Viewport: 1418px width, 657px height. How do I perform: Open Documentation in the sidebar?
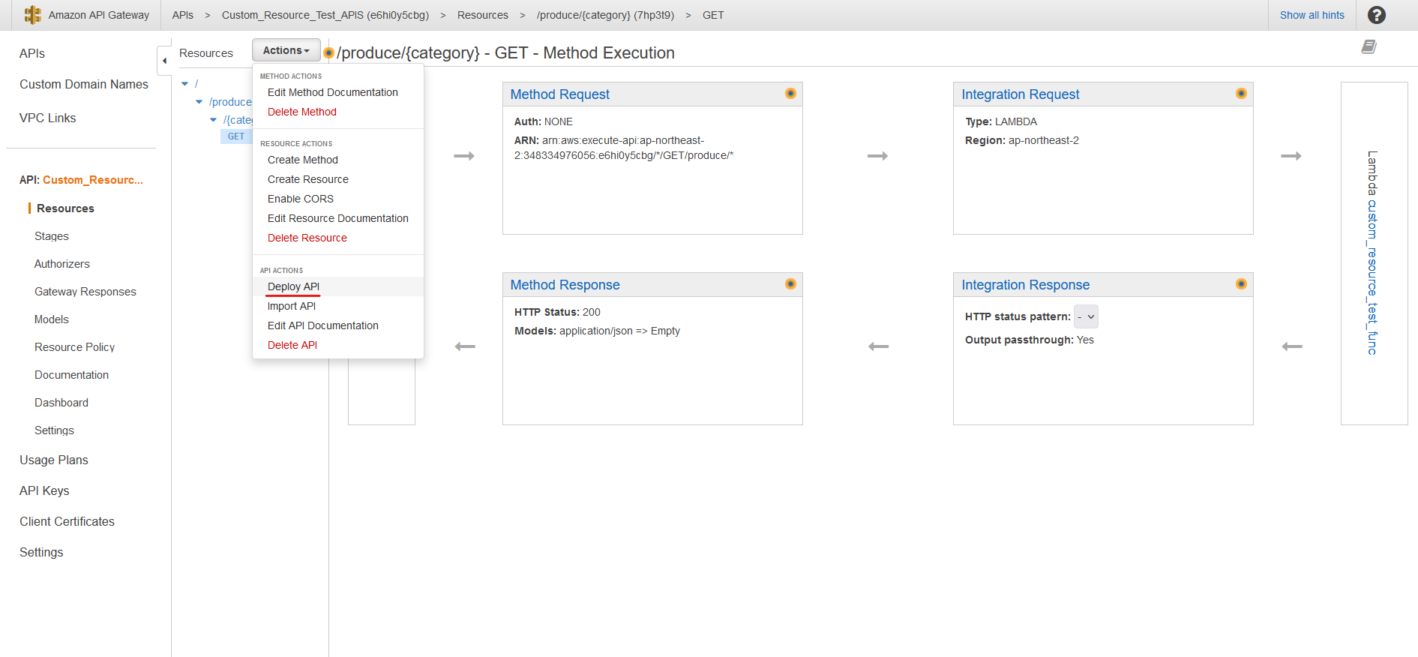pos(72,375)
